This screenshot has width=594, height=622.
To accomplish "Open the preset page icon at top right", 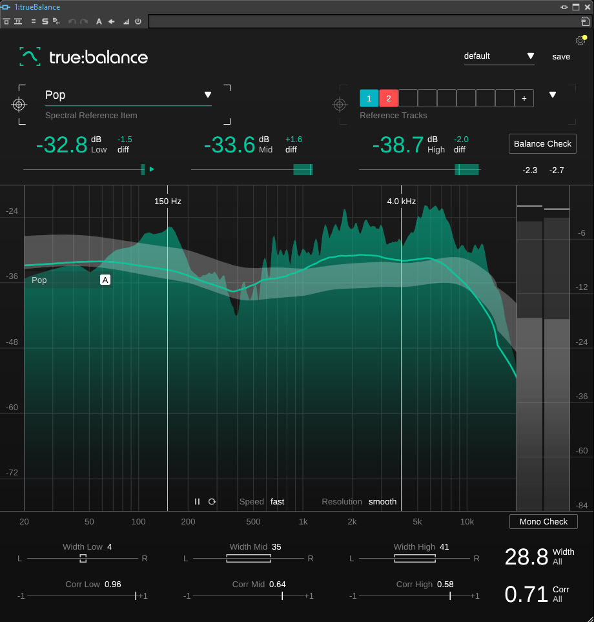I will coord(585,21).
